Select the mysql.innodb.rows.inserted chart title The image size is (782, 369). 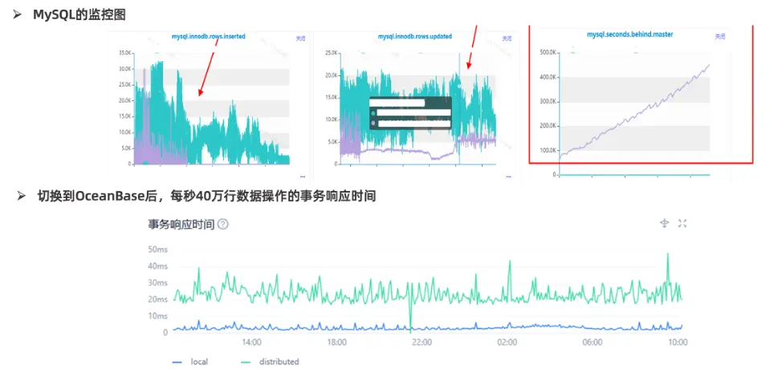(x=209, y=36)
